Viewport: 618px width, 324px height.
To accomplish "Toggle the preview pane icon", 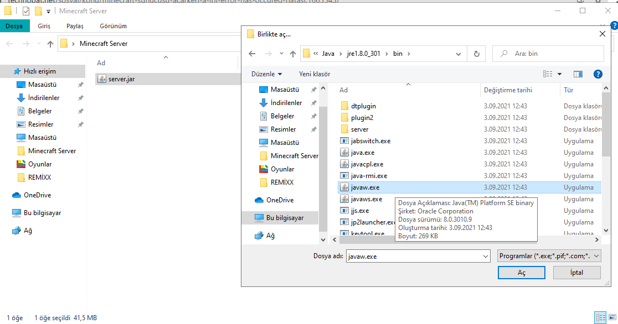I will pyautogui.click(x=578, y=74).
